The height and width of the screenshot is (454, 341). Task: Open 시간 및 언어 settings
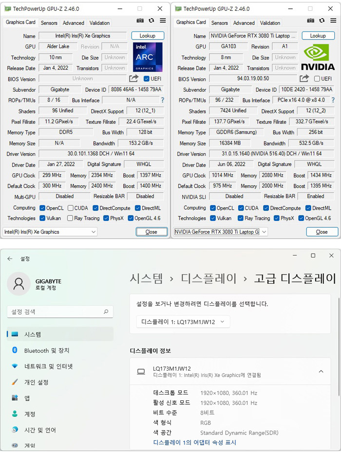click(60, 430)
